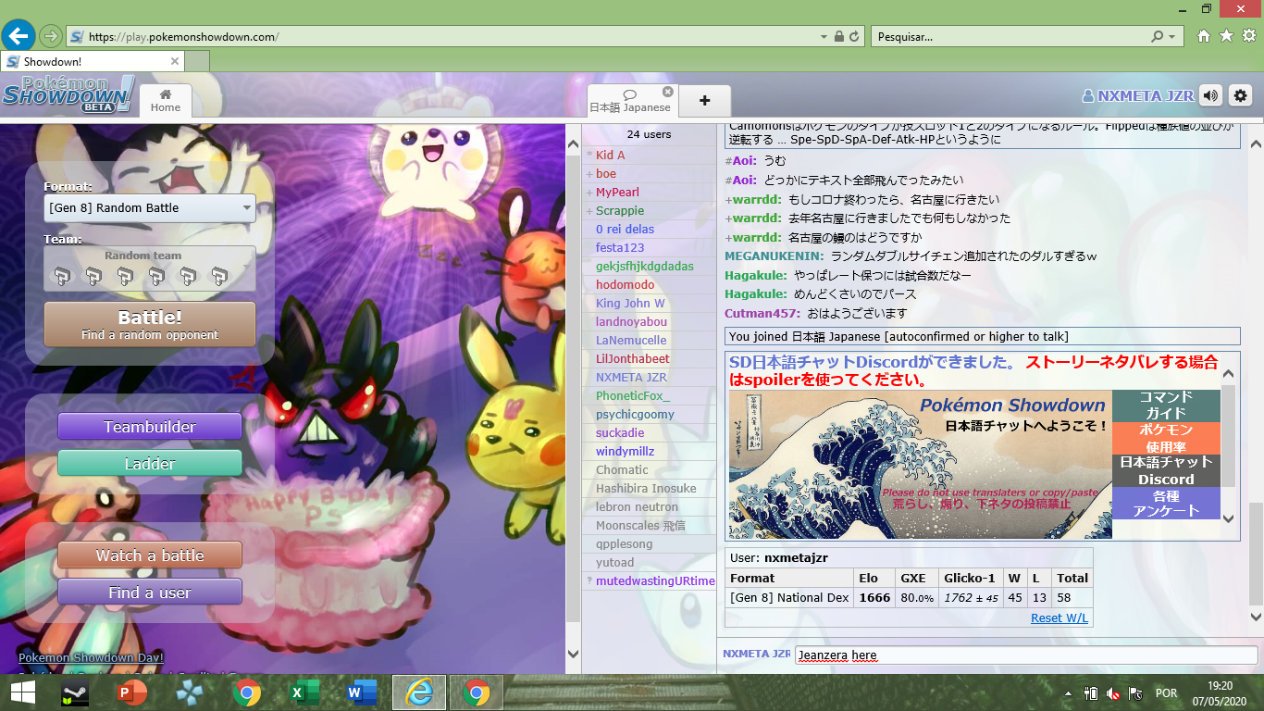This screenshot has width=1264, height=711.
Task: Open the Teambuilder
Action: click(x=149, y=427)
